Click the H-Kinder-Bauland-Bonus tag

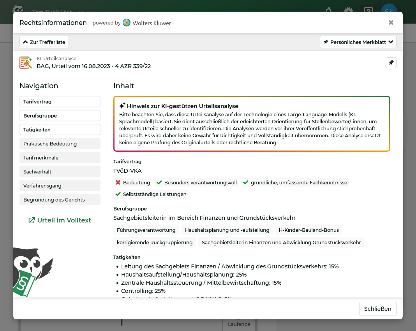(x=308, y=230)
